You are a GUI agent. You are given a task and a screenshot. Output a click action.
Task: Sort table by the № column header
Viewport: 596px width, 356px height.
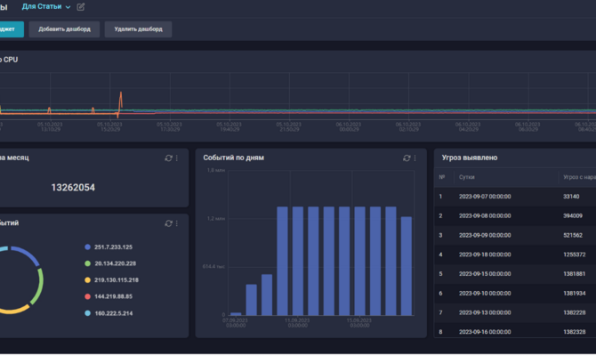point(442,177)
